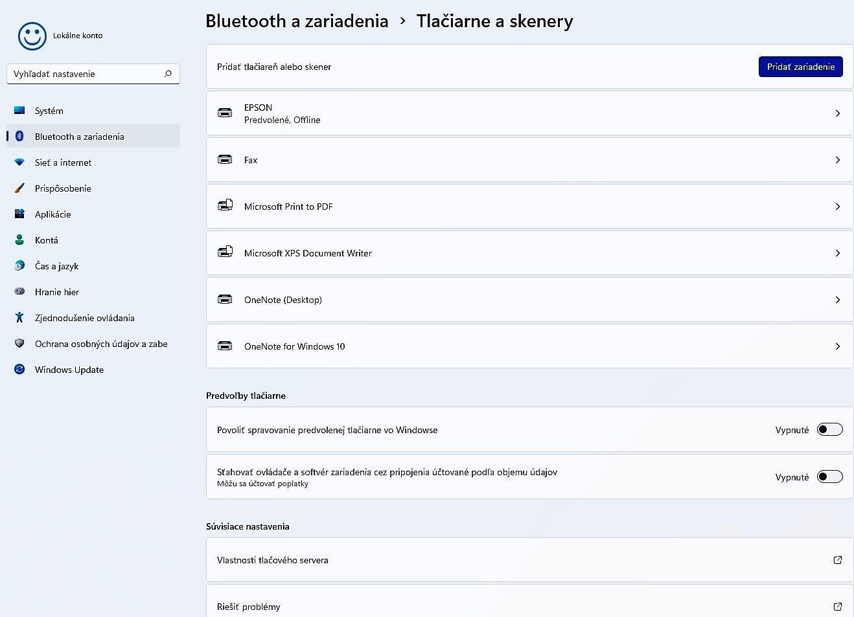Open Windows Update settings

point(93,370)
